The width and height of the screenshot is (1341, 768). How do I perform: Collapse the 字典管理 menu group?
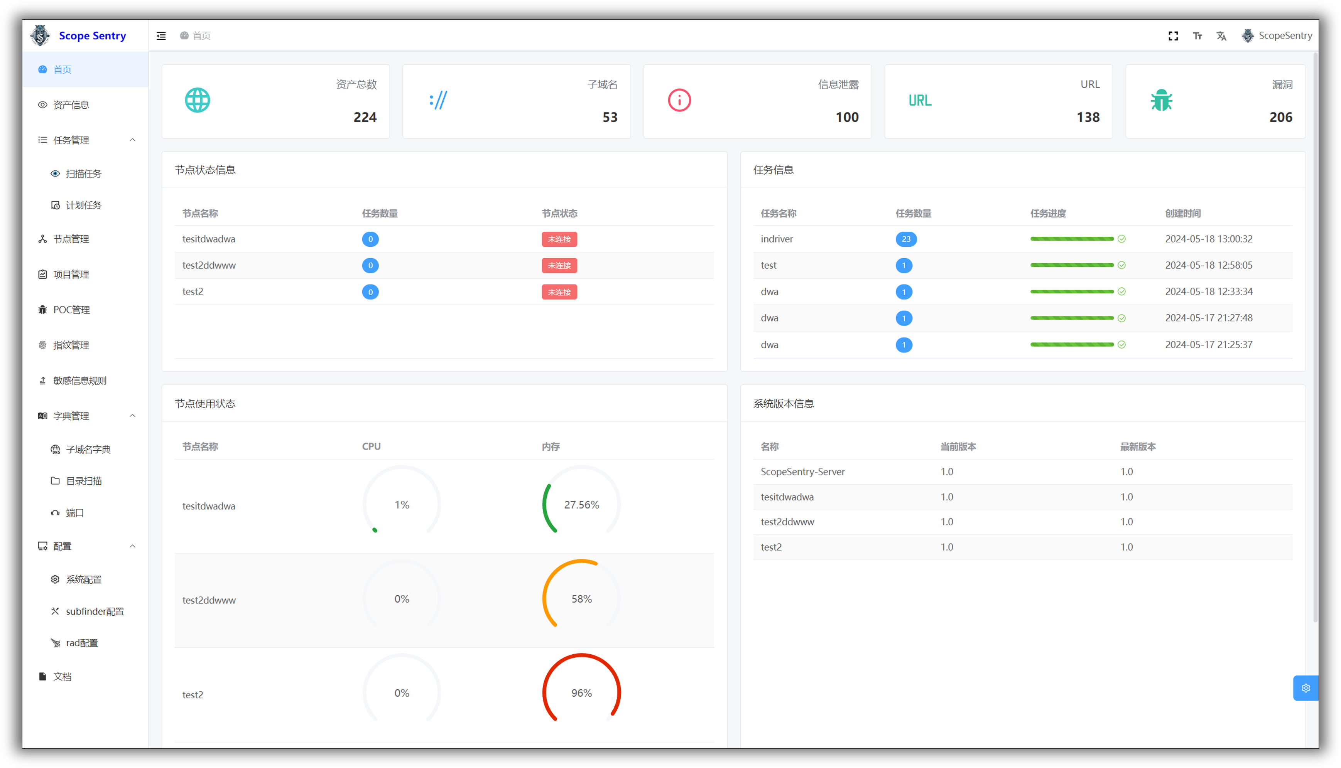(132, 416)
